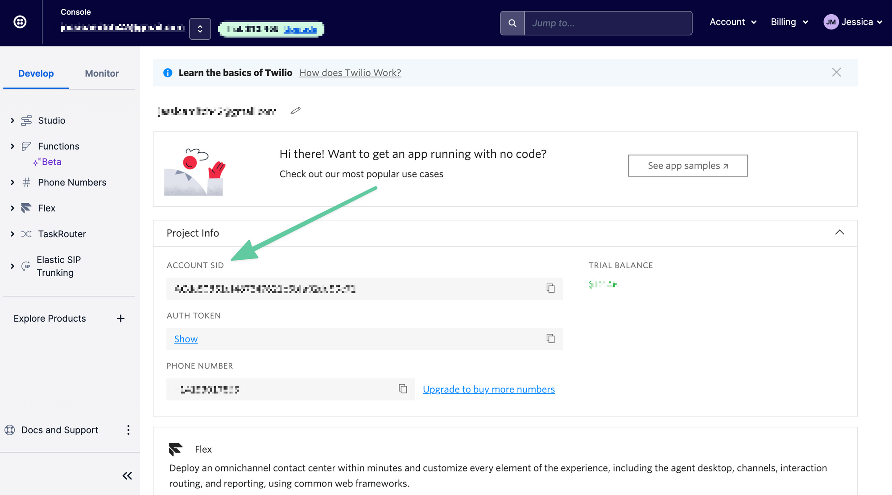Click the Flex icon in sidebar
This screenshot has width=892, height=495.
[27, 208]
